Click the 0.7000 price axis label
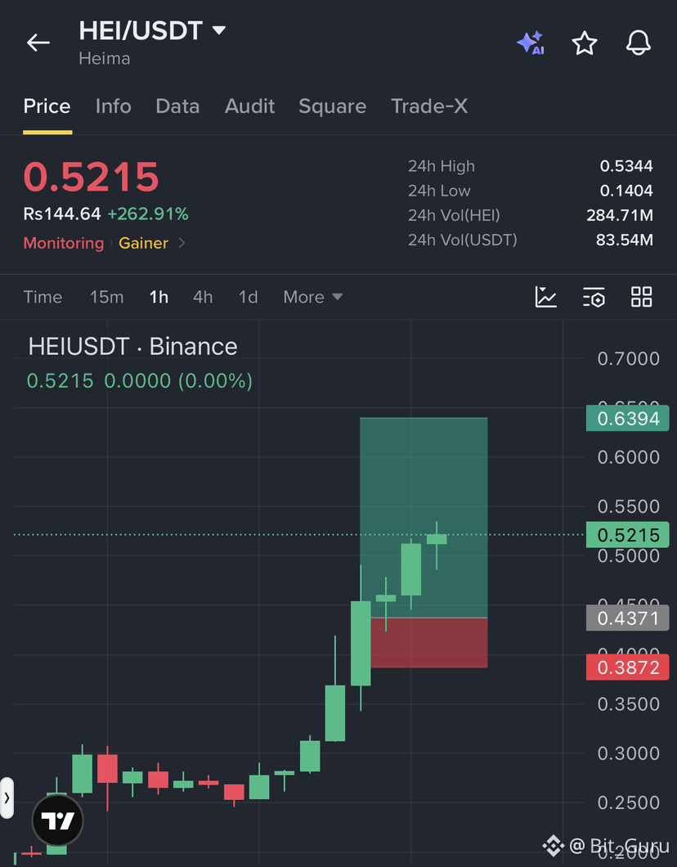677x867 pixels. (629, 359)
